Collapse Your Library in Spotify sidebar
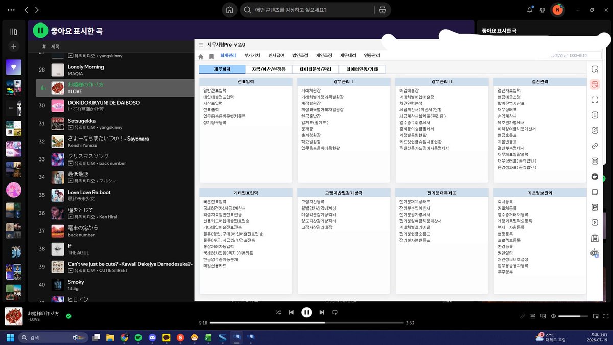This screenshot has height=345, width=613. tap(14, 32)
